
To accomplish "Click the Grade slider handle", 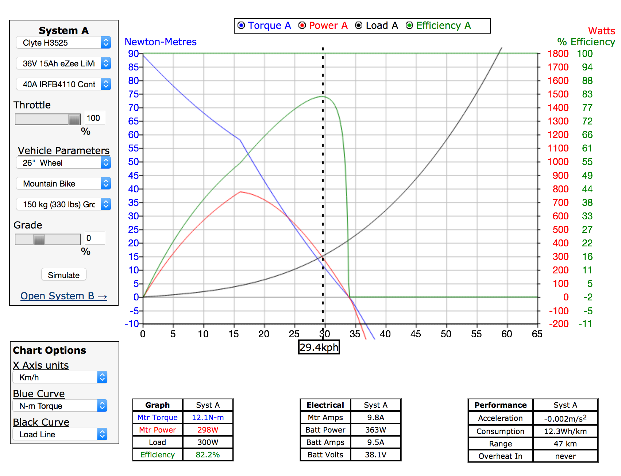I will point(39,239).
